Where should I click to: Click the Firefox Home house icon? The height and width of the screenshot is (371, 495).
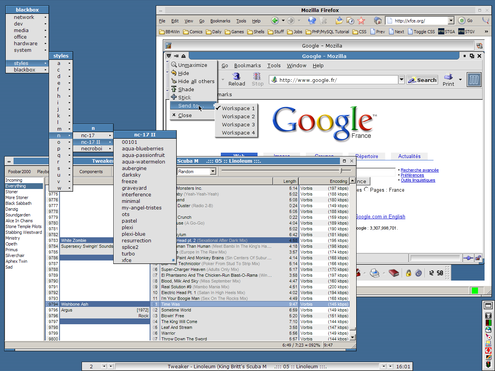378,20
